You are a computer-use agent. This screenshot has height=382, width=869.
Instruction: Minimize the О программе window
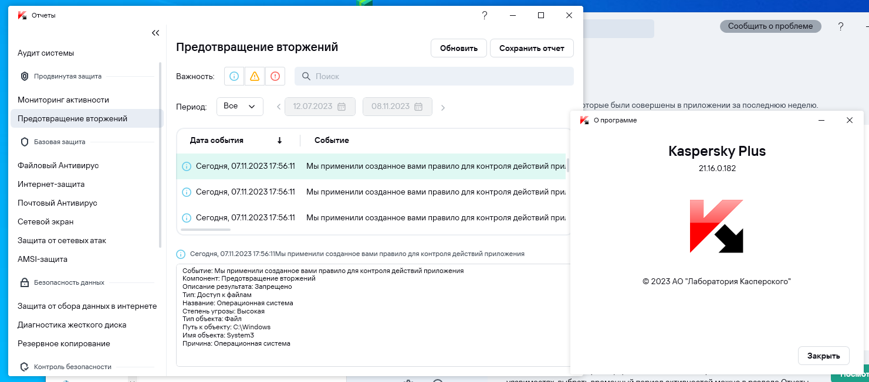tap(821, 120)
